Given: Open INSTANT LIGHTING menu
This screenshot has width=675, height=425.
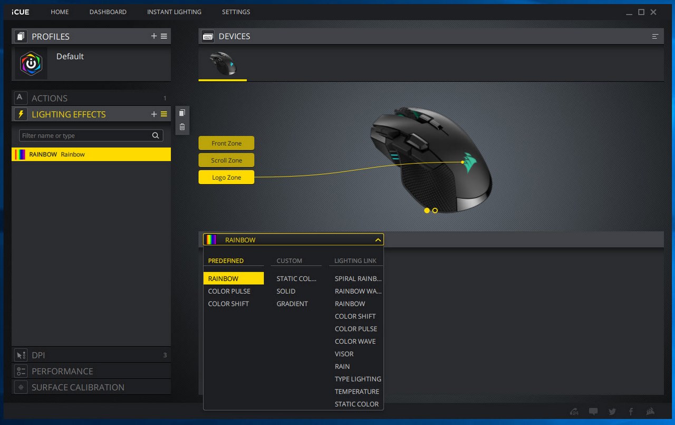Looking at the screenshot, I should click(174, 12).
